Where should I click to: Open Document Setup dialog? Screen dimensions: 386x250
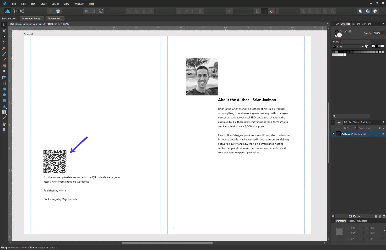tap(32, 18)
